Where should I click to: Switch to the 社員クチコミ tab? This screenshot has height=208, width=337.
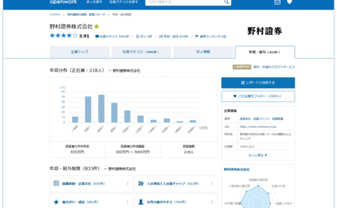(x=141, y=52)
